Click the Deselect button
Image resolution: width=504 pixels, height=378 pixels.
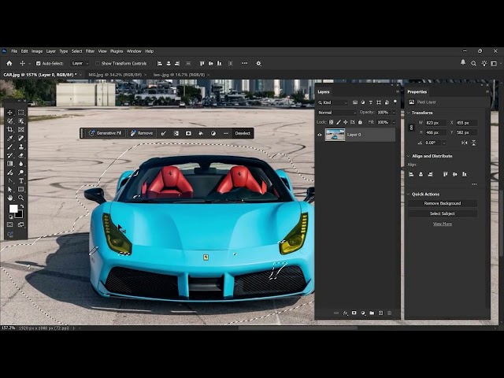(x=243, y=133)
